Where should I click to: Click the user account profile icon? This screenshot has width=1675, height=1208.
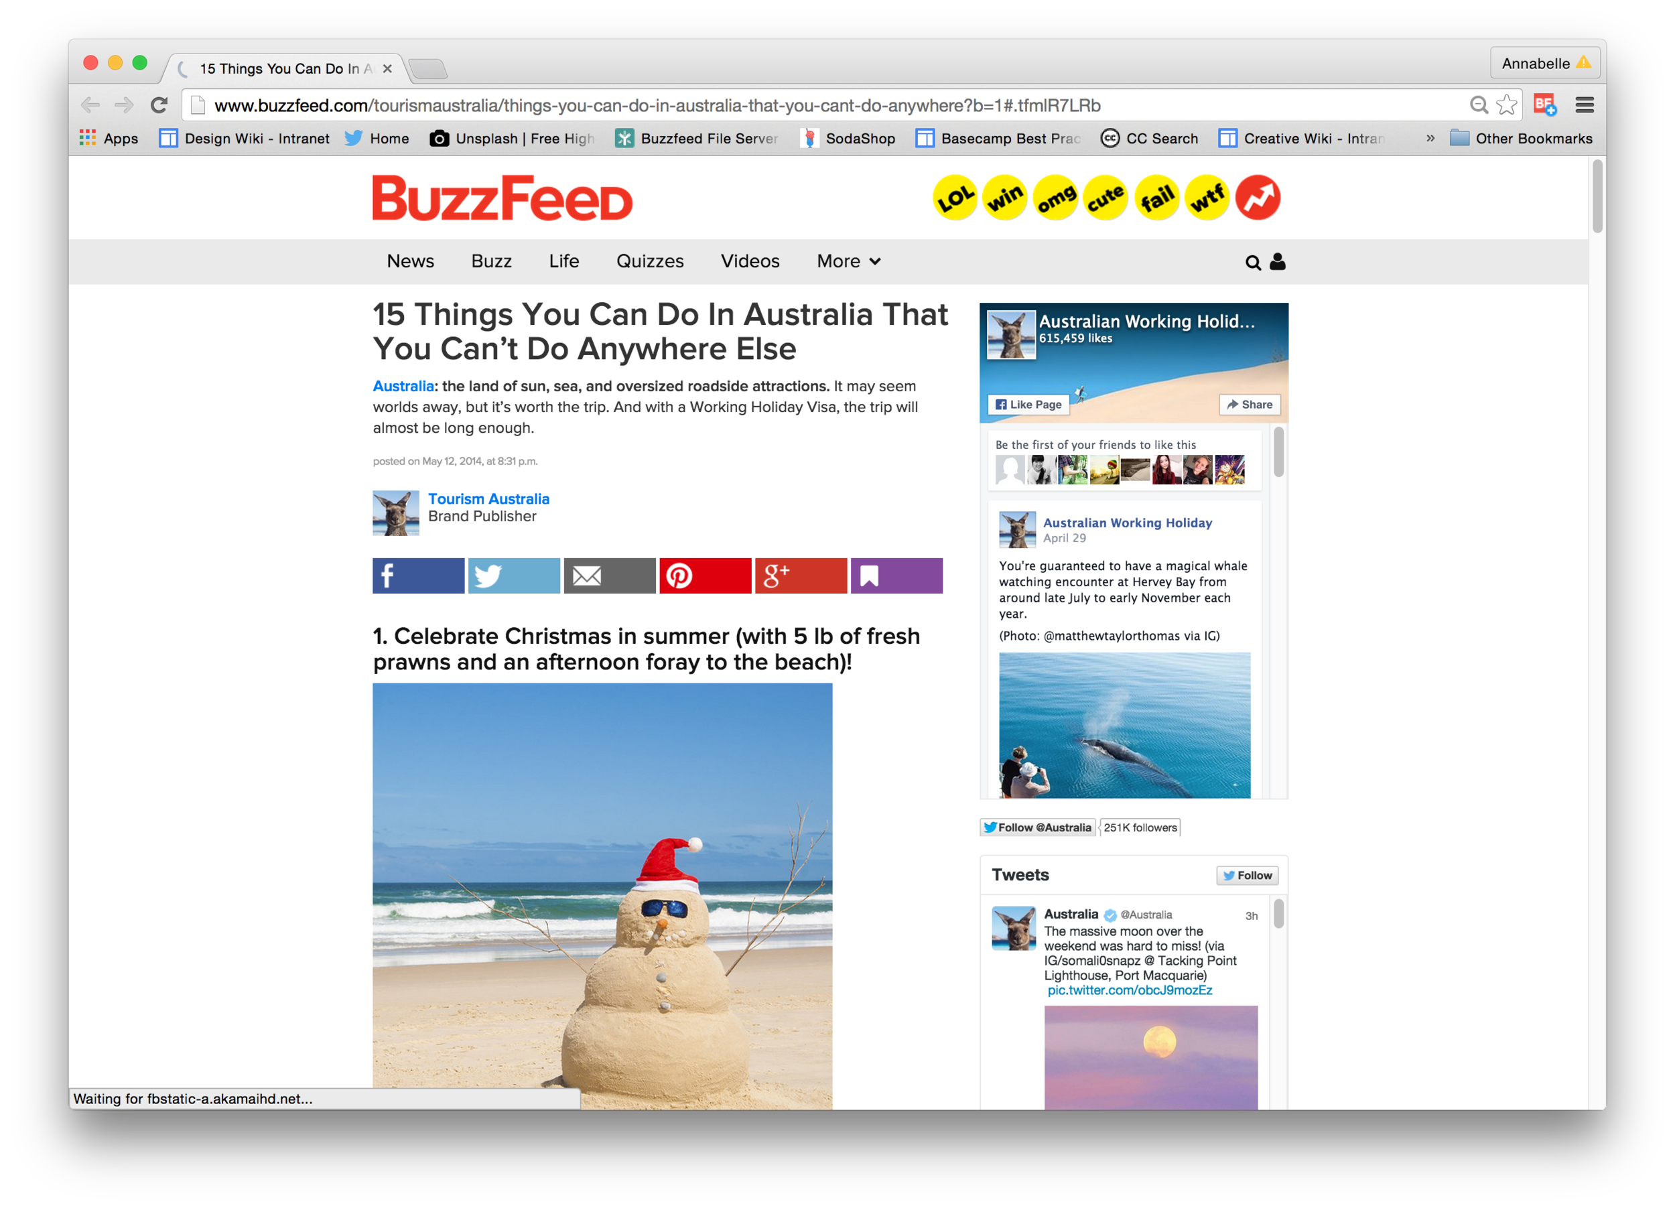click(x=1278, y=262)
